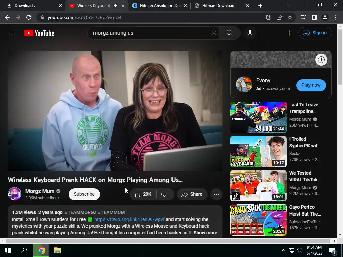This screenshot has width=343, height=257.
Task: Dislike the video with thumbs down
Action: (x=164, y=194)
